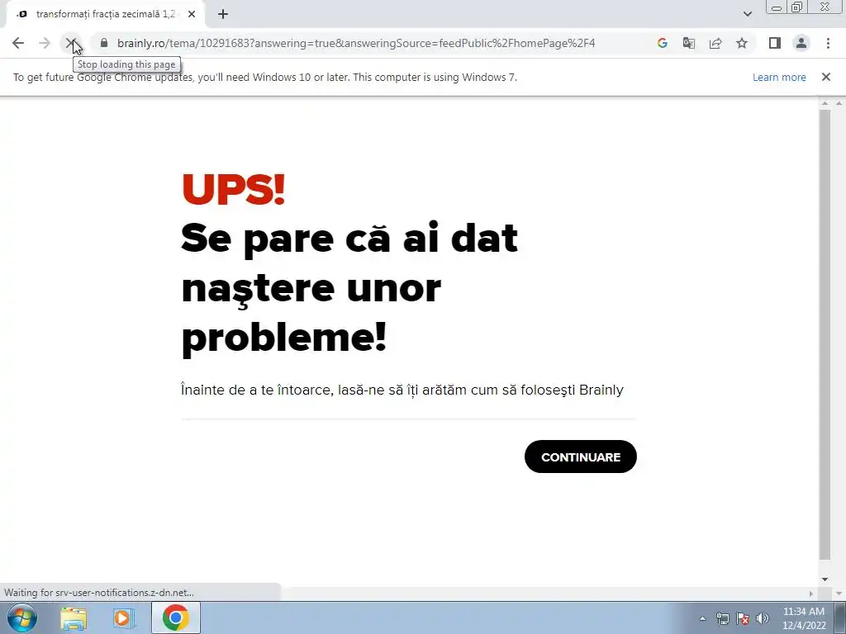Click the 'Înainte de a te întoarce' text

(402, 390)
